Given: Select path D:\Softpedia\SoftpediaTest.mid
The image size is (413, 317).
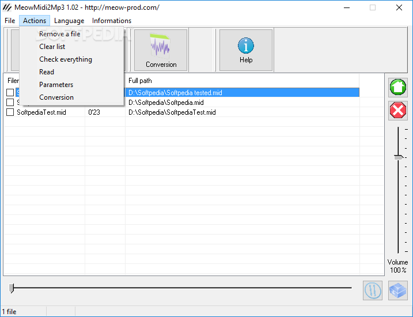Looking at the screenshot, I should pyautogui.click(x=172, y=112).
